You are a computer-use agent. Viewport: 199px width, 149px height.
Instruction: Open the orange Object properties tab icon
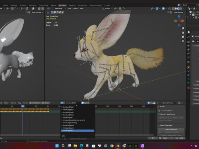point(188,67)
